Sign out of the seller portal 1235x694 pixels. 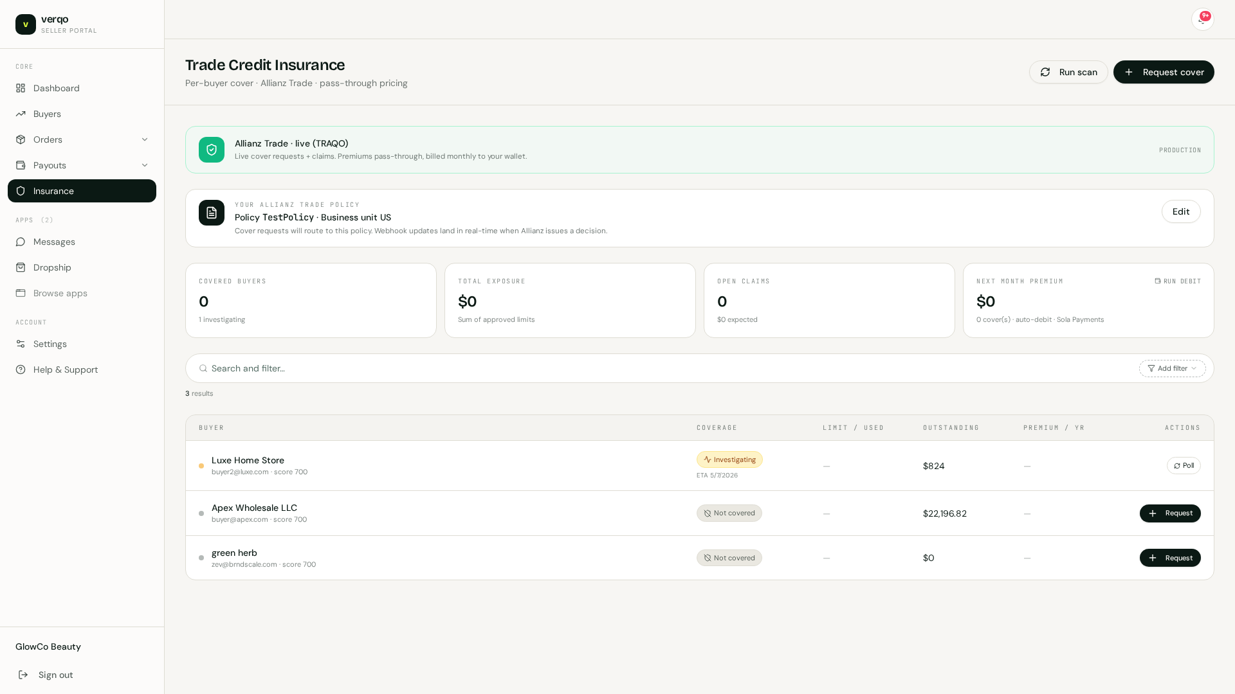tap(82, 675)
